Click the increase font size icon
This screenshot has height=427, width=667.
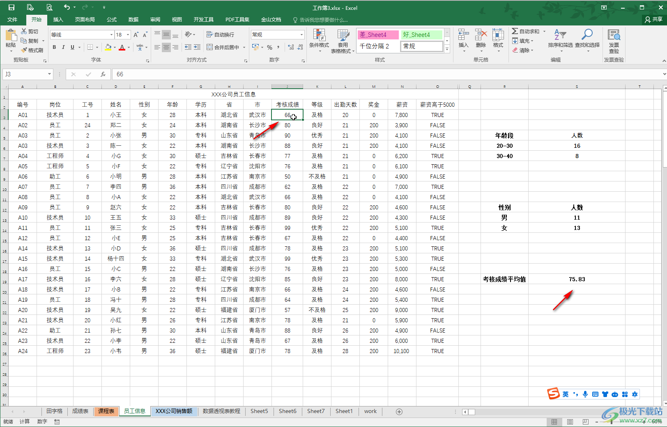pyautogui.click(x=136, y=35)
